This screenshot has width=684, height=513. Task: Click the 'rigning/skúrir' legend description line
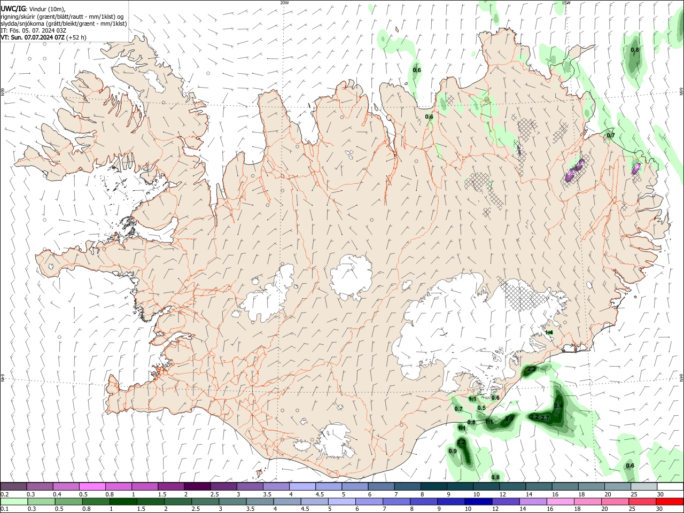(62, 16)
